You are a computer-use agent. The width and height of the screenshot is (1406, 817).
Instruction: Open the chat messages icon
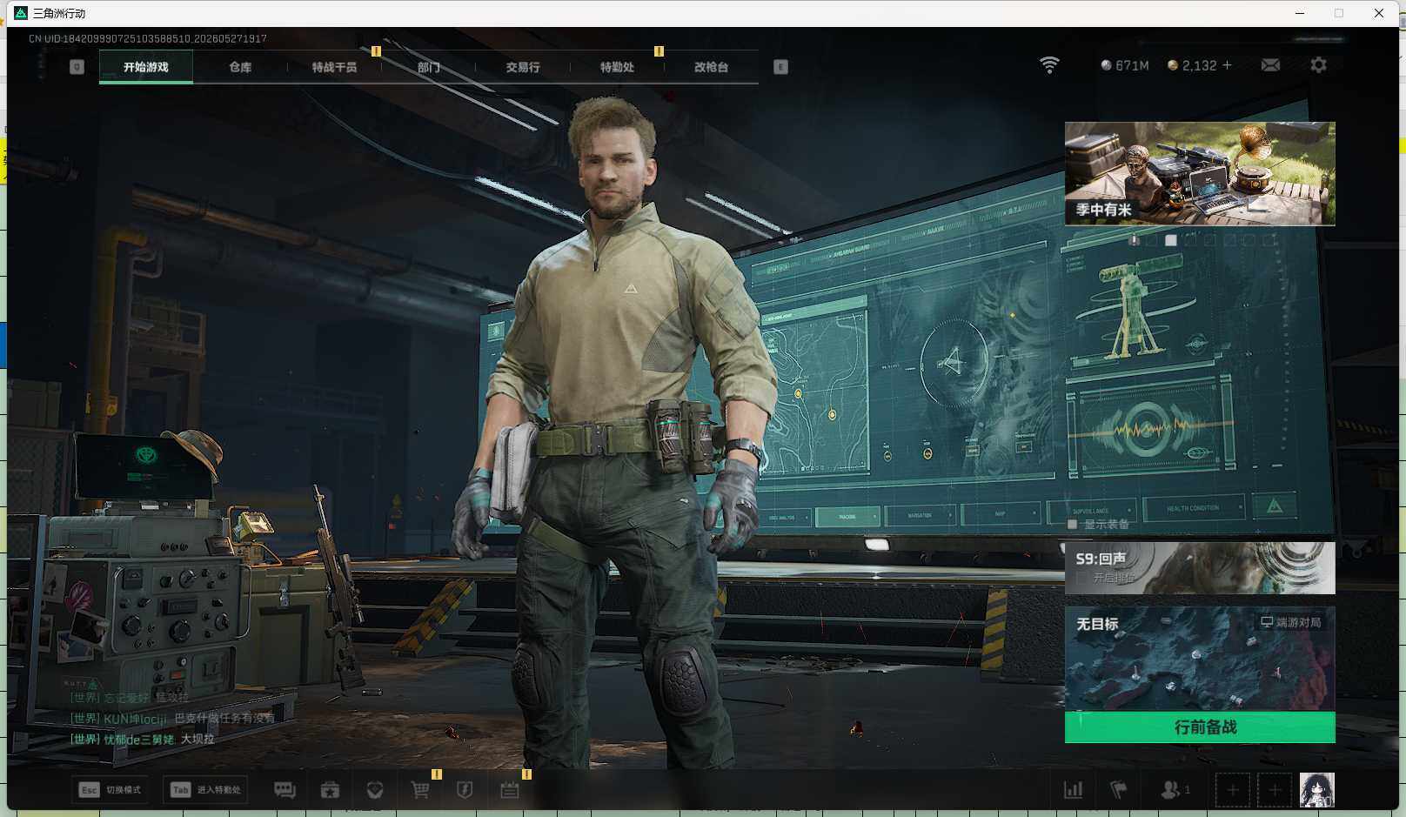pyautogui.click(x=285, y=789)
